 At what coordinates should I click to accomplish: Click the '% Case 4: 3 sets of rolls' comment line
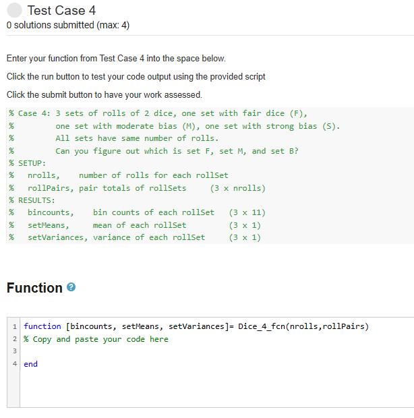(158, 113)
